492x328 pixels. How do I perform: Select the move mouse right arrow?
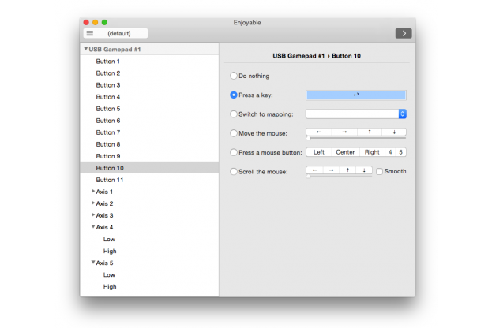tap(344, 132)
